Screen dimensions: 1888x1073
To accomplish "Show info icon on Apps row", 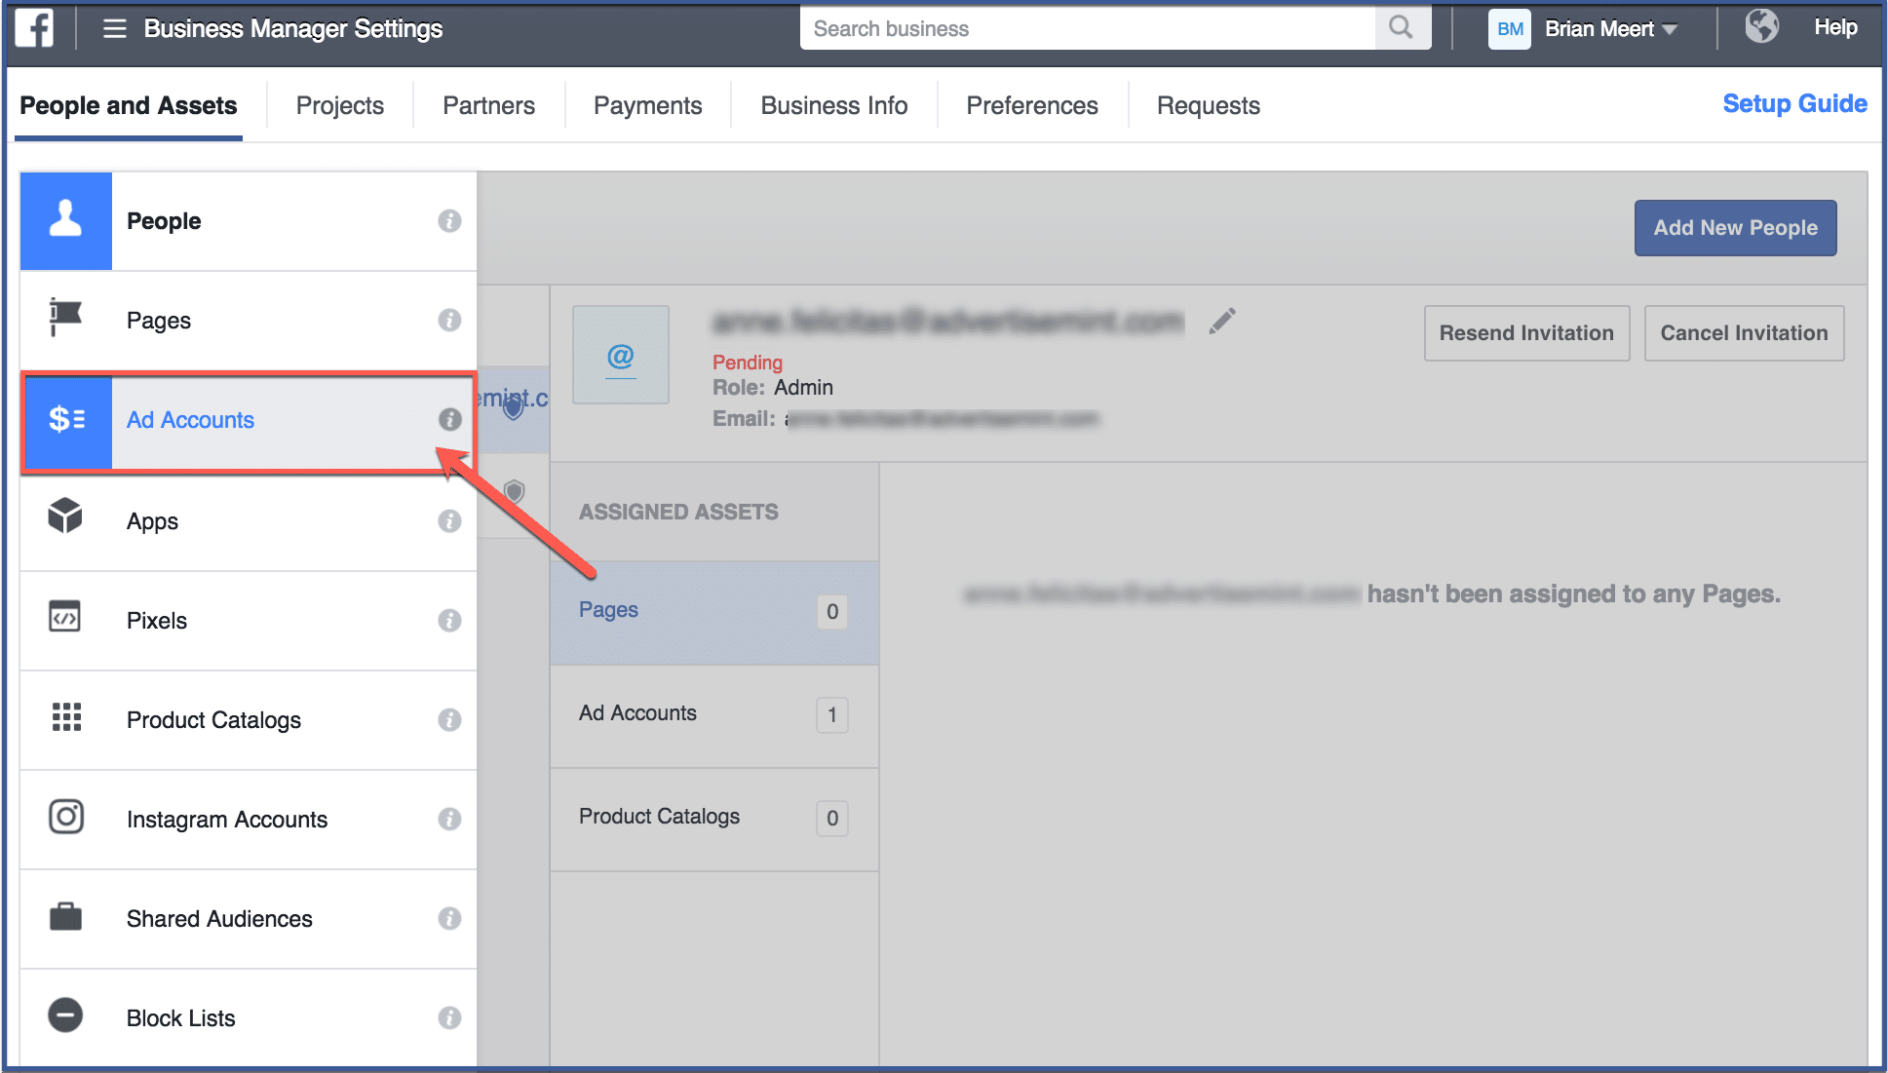I will click(449, 521).
